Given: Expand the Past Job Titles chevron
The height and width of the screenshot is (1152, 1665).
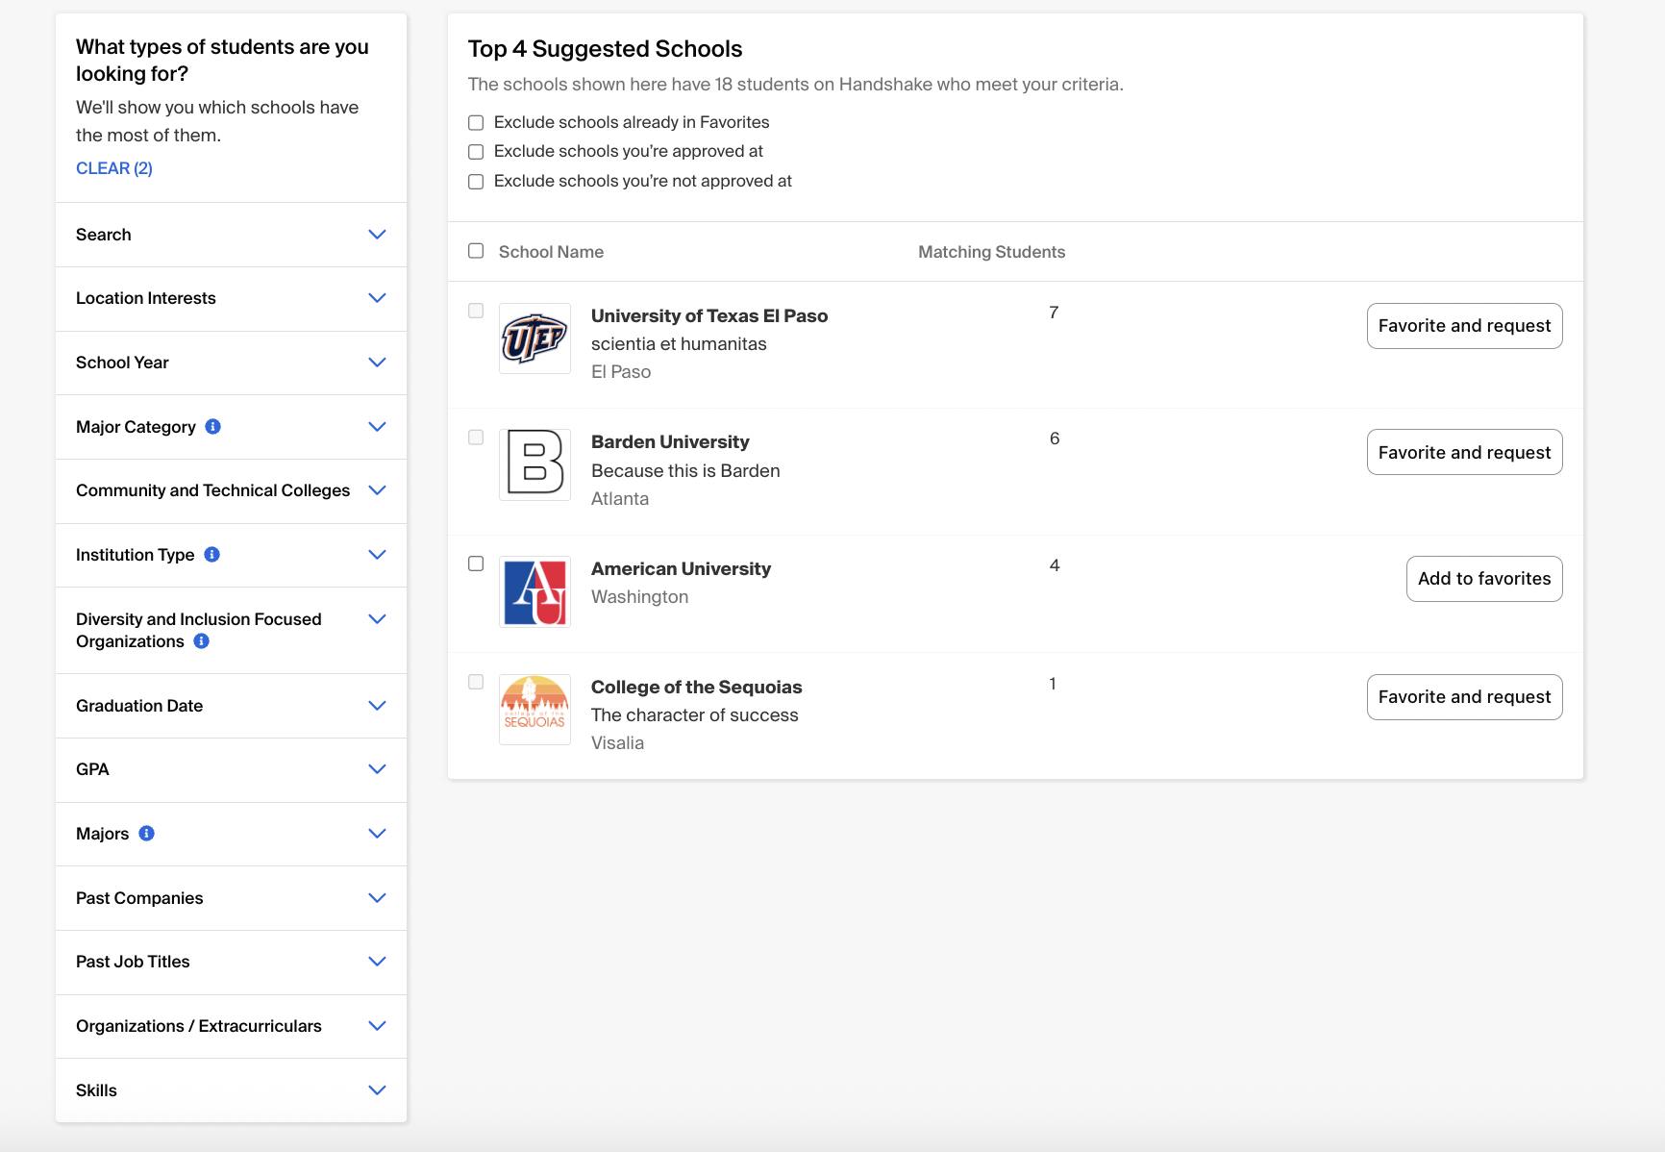Looking at the screenshot, I should tap(377, 962).
